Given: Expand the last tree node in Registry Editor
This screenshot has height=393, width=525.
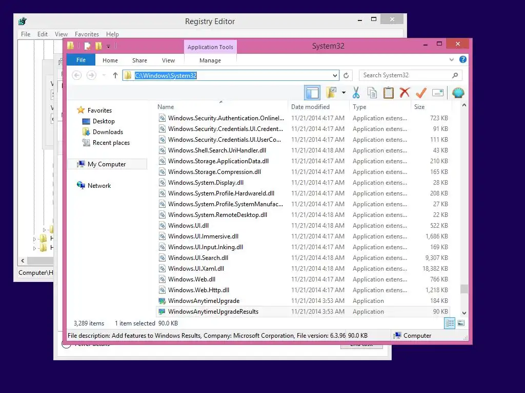Looking at the screenshot, I should 34,248.
